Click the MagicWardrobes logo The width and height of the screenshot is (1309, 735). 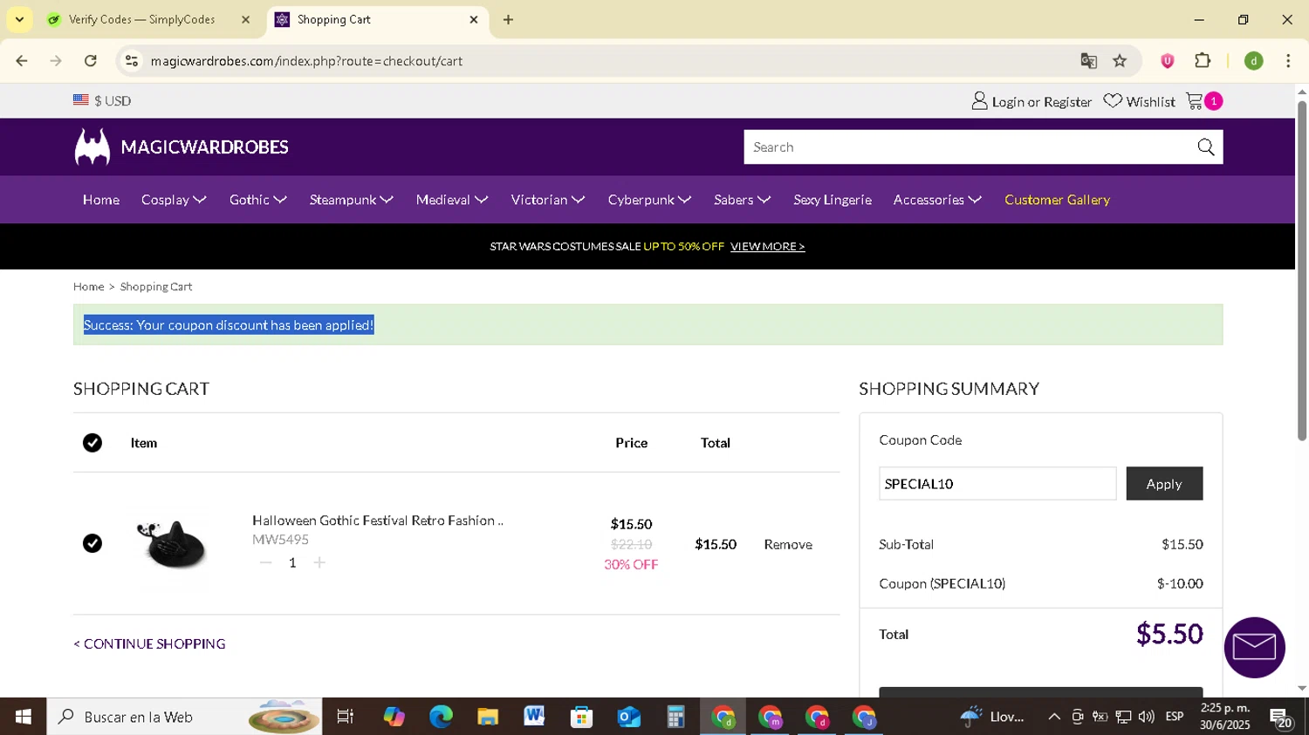click(182, 146)
